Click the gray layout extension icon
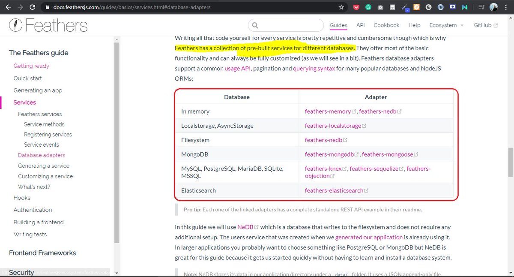Viewport: 514px width, 277px height. point(392,7)
